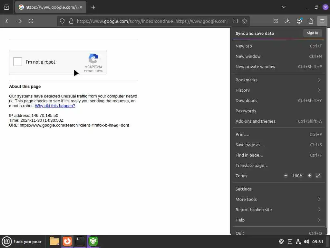Expand the Help submenu
Image resolution: width=330 pixels, height=248 pixels.
(279, 220)
